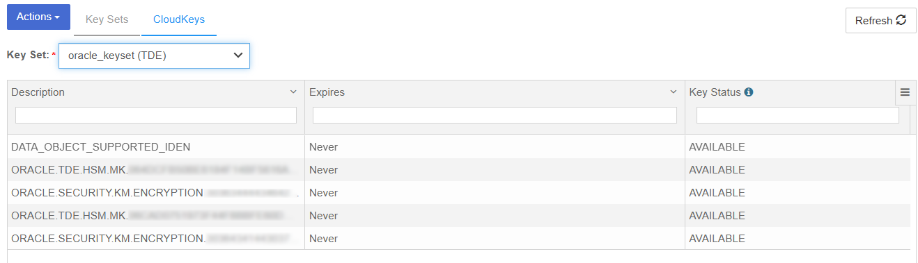
Task: Select the first ORACLE.TDE.HSM.MK key row
Action: (x=458, y=170)
